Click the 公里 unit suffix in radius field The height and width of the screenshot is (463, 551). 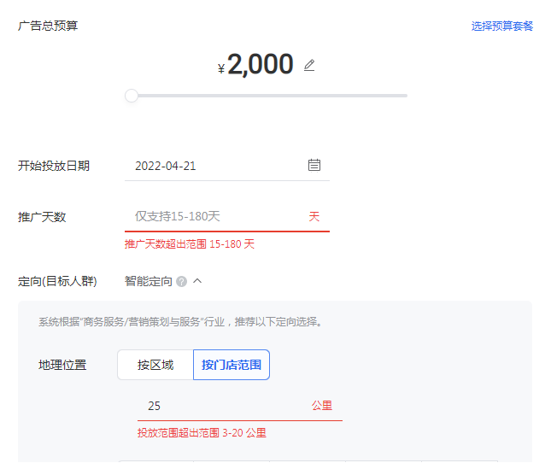(x=321, y=406)
